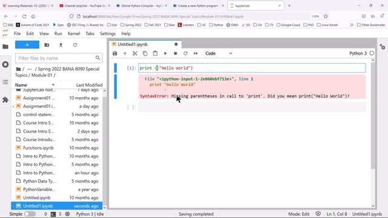Open the cell type Code dropdown
Viewport: 388px width, 218px height.
click(x=219, y=53)
